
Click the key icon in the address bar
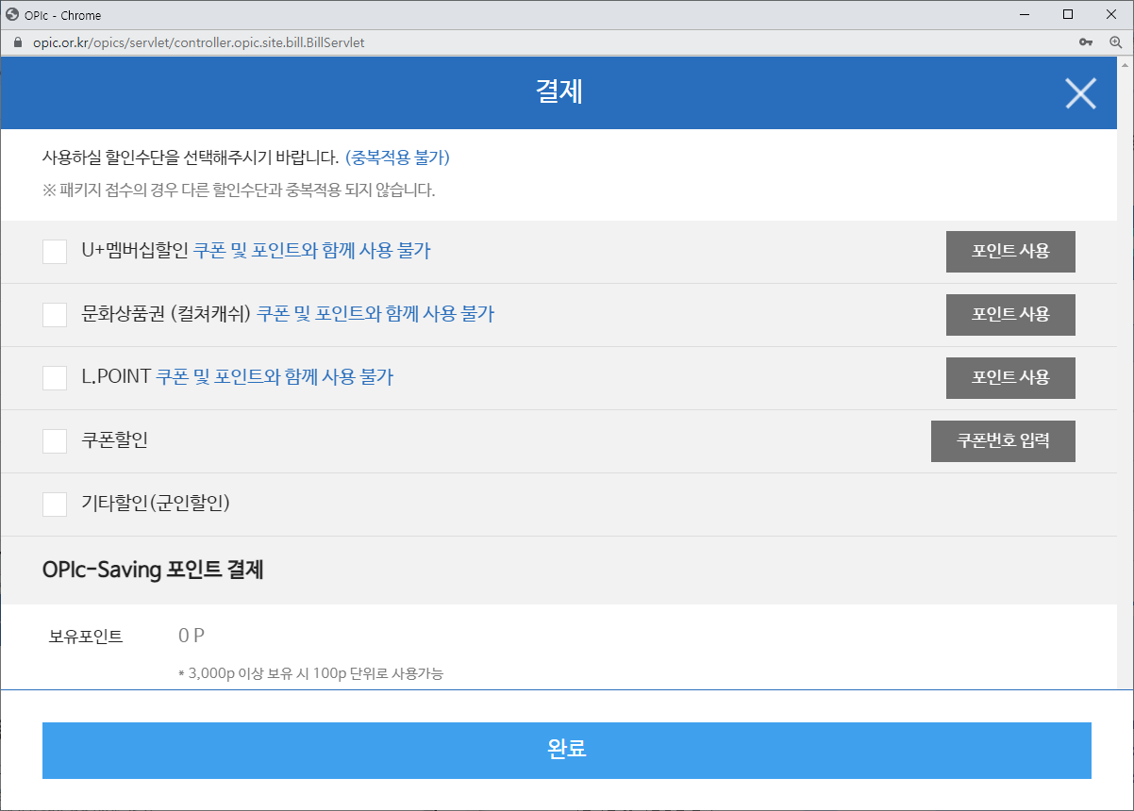(x=1087, y=42)
